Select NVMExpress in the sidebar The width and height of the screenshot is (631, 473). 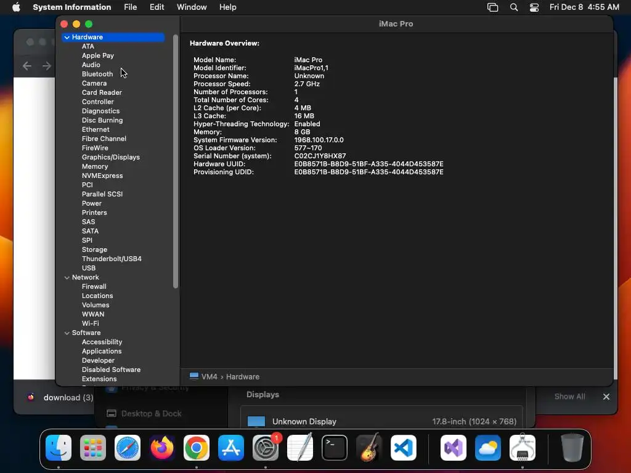pyautogui.click(x=102, y=176)
